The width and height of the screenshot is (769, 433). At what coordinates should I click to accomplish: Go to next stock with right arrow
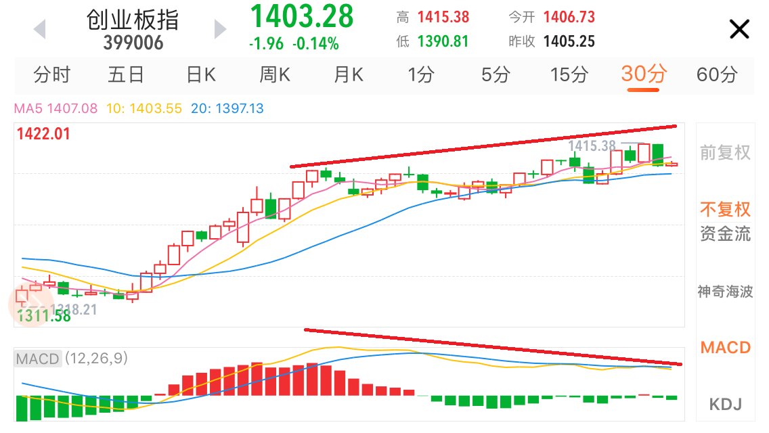click(x=221, y=29)
